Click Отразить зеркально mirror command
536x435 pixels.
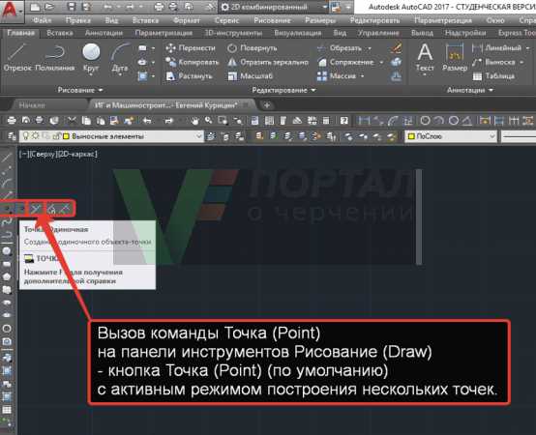click(x=268, y=62)
